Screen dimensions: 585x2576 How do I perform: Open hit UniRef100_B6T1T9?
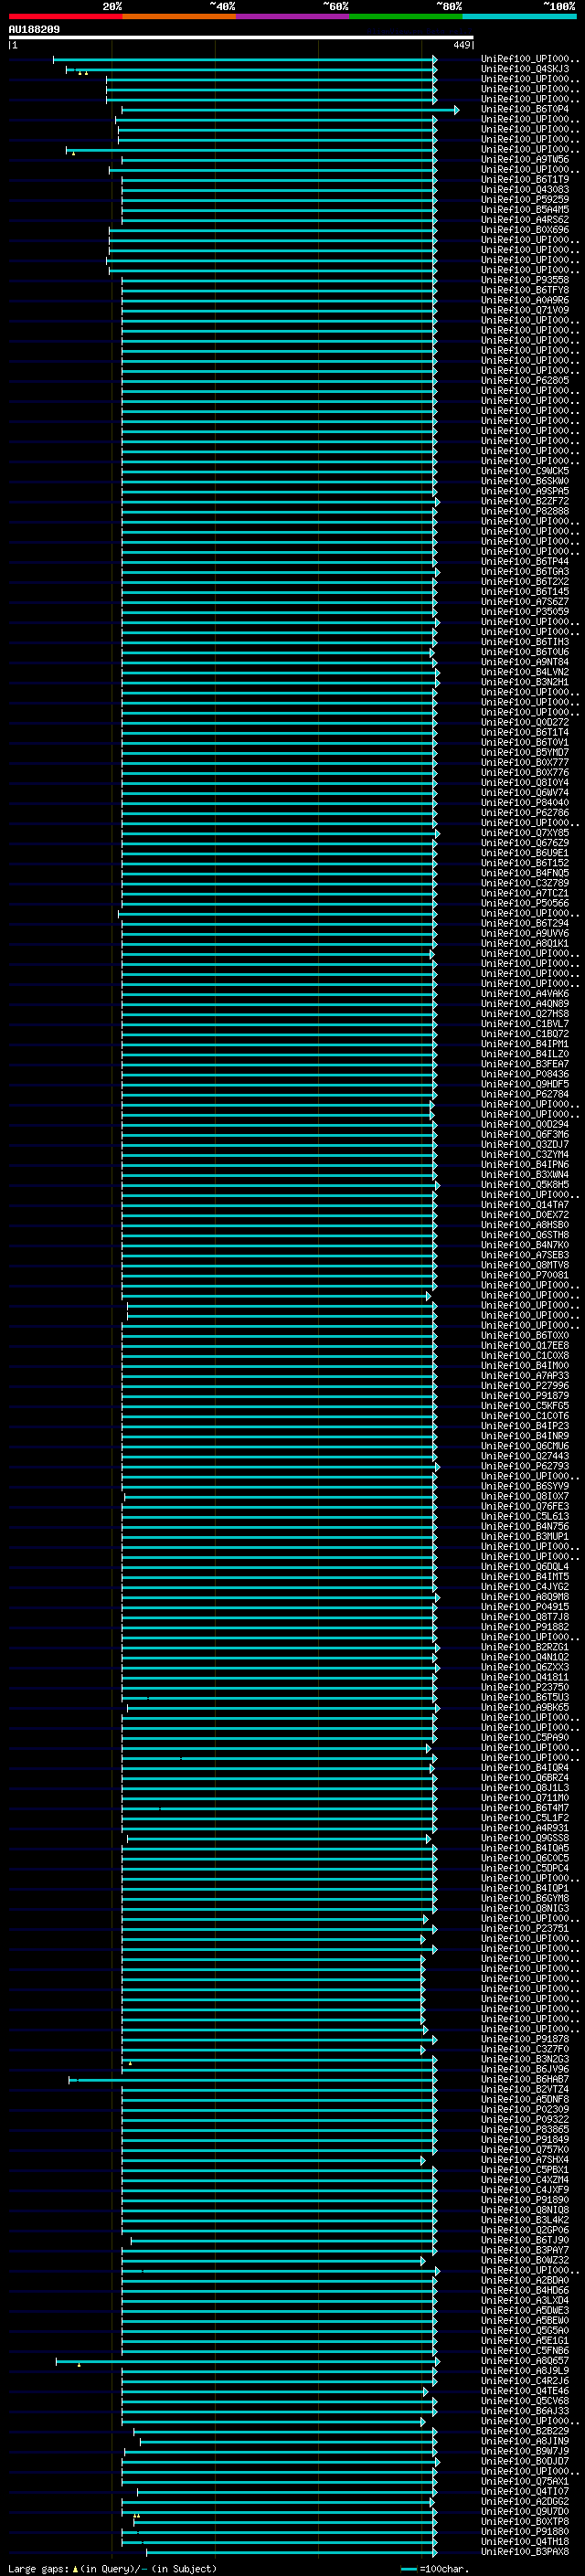[525, 179]
